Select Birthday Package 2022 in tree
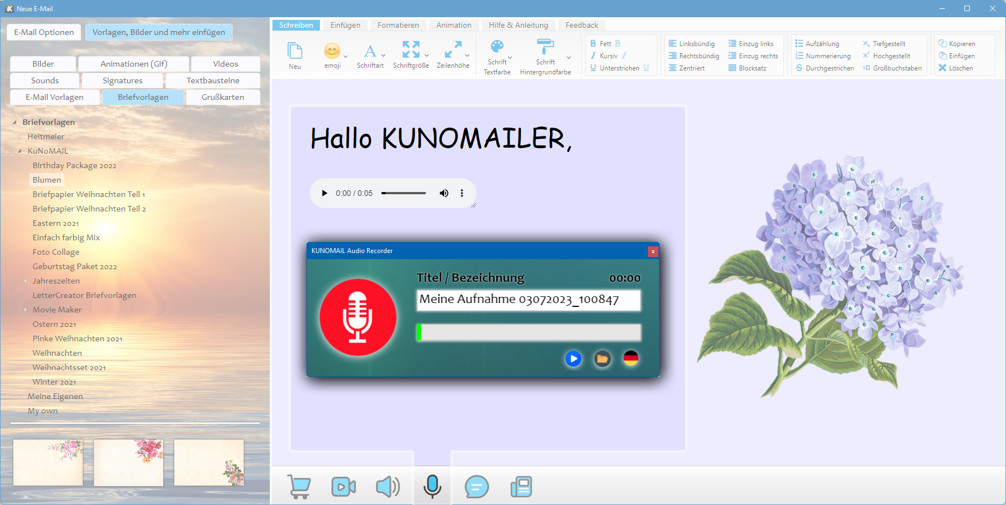1006x505 pixels. (x=74, y=165)
